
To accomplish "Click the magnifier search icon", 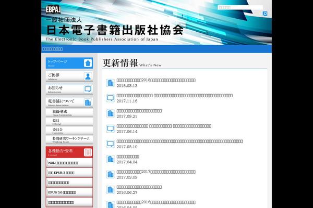I will pos(265,14).
